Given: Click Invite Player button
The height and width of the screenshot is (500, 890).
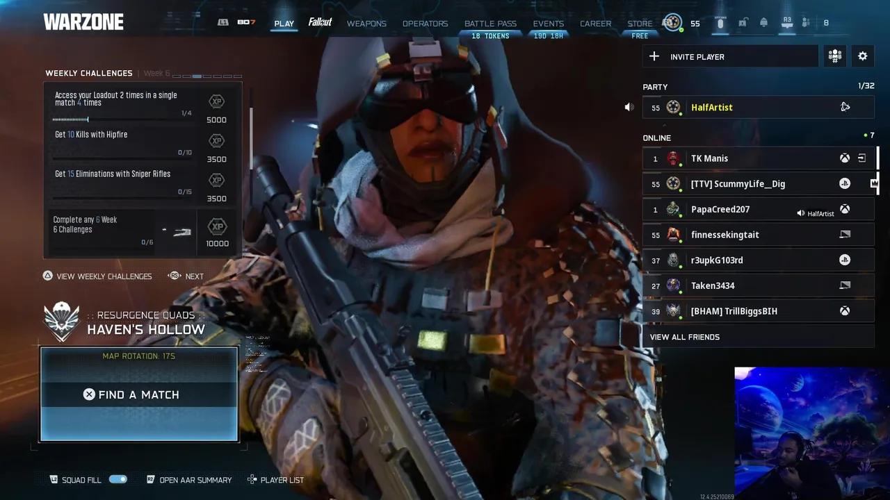Looking at the screenshot, I should pyautogui.click(x=730, y=56).
